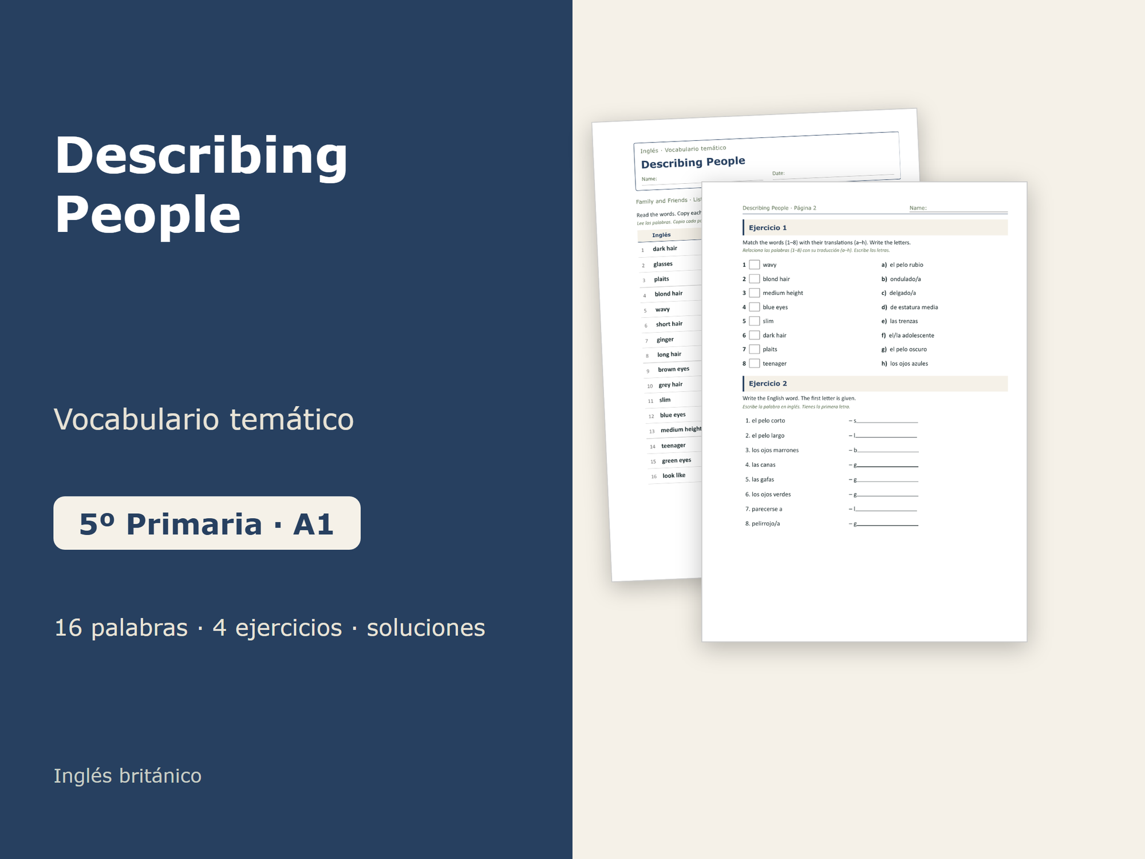This screenshot has height=859, width=1145.
Task: Click the '5º Primaria · A1' badge
Action: pos(207,523)
